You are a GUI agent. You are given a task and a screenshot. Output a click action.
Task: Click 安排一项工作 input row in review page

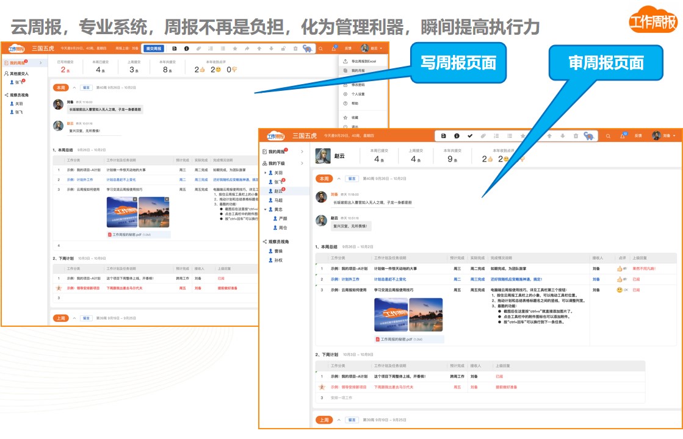point(479,398)
